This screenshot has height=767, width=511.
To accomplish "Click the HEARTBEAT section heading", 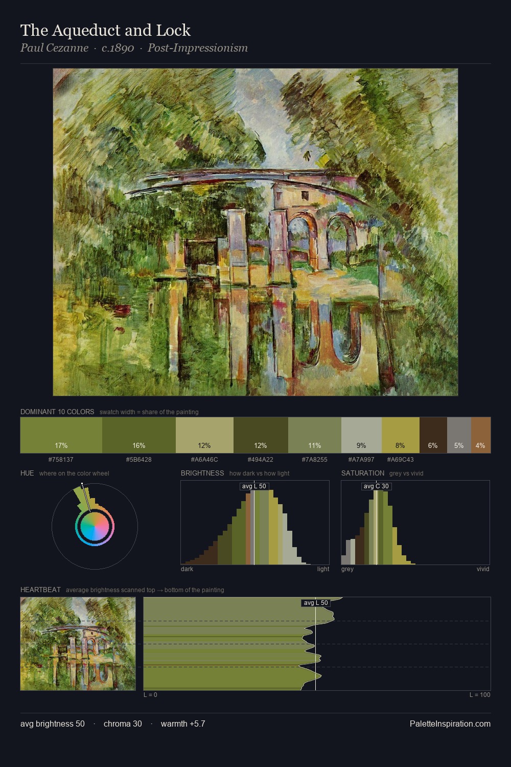I will tap(40, 590).
